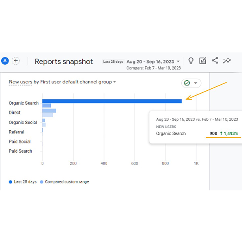Click the 800 axis label
242x242 pixels.
click(x=165, y=163)
